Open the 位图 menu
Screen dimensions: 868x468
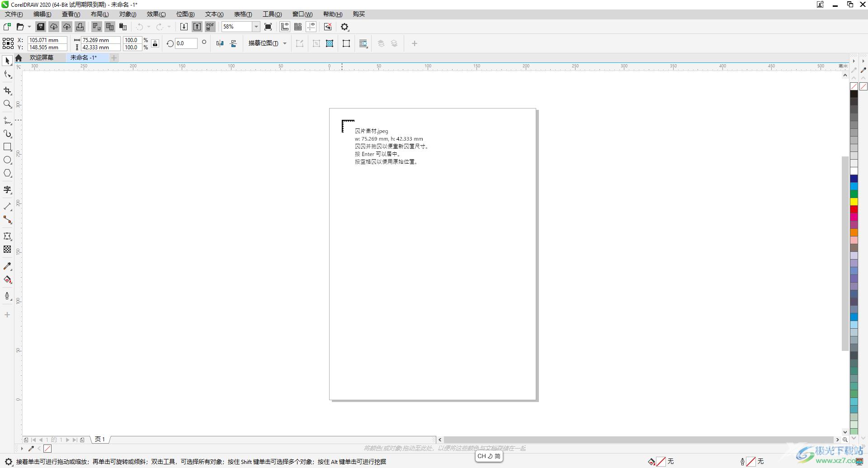click(185, 14)
